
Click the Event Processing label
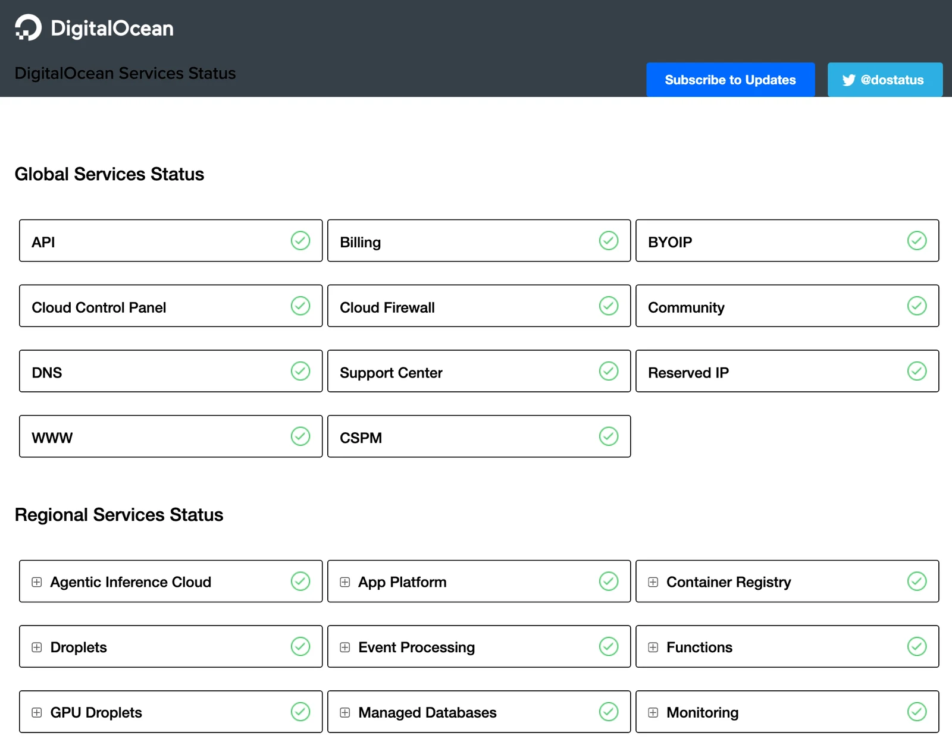click(x=416, y=647)
